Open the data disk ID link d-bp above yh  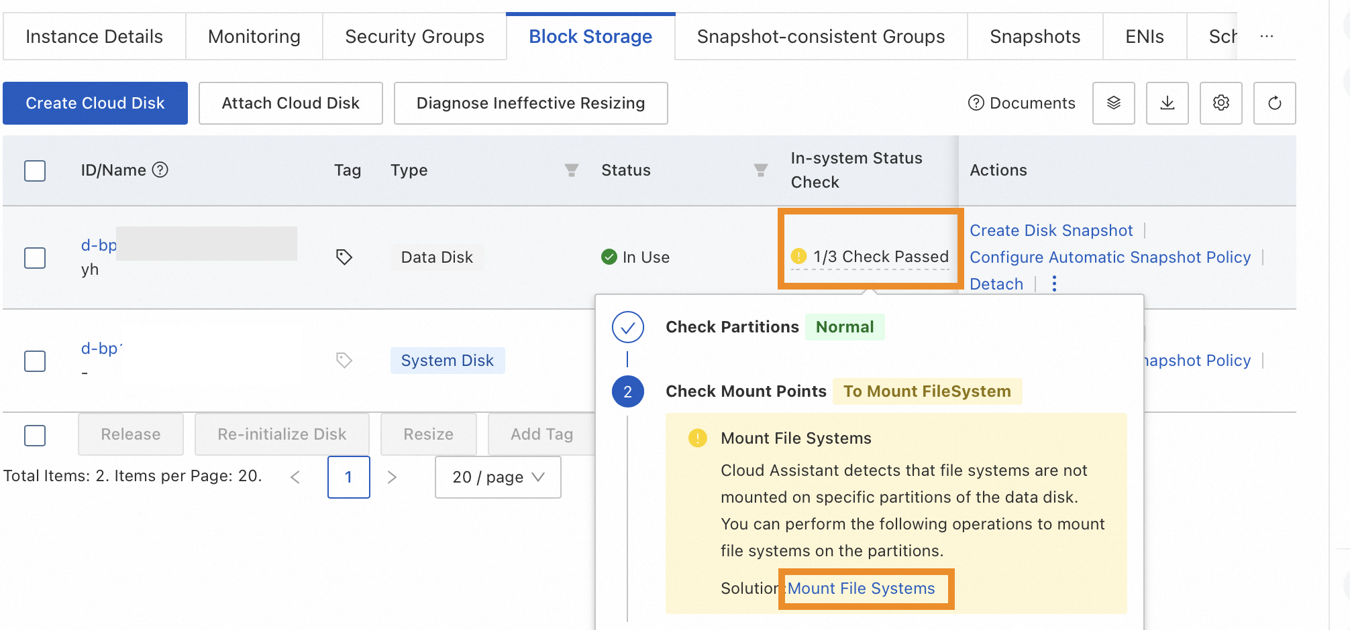[x=99, y=245]
